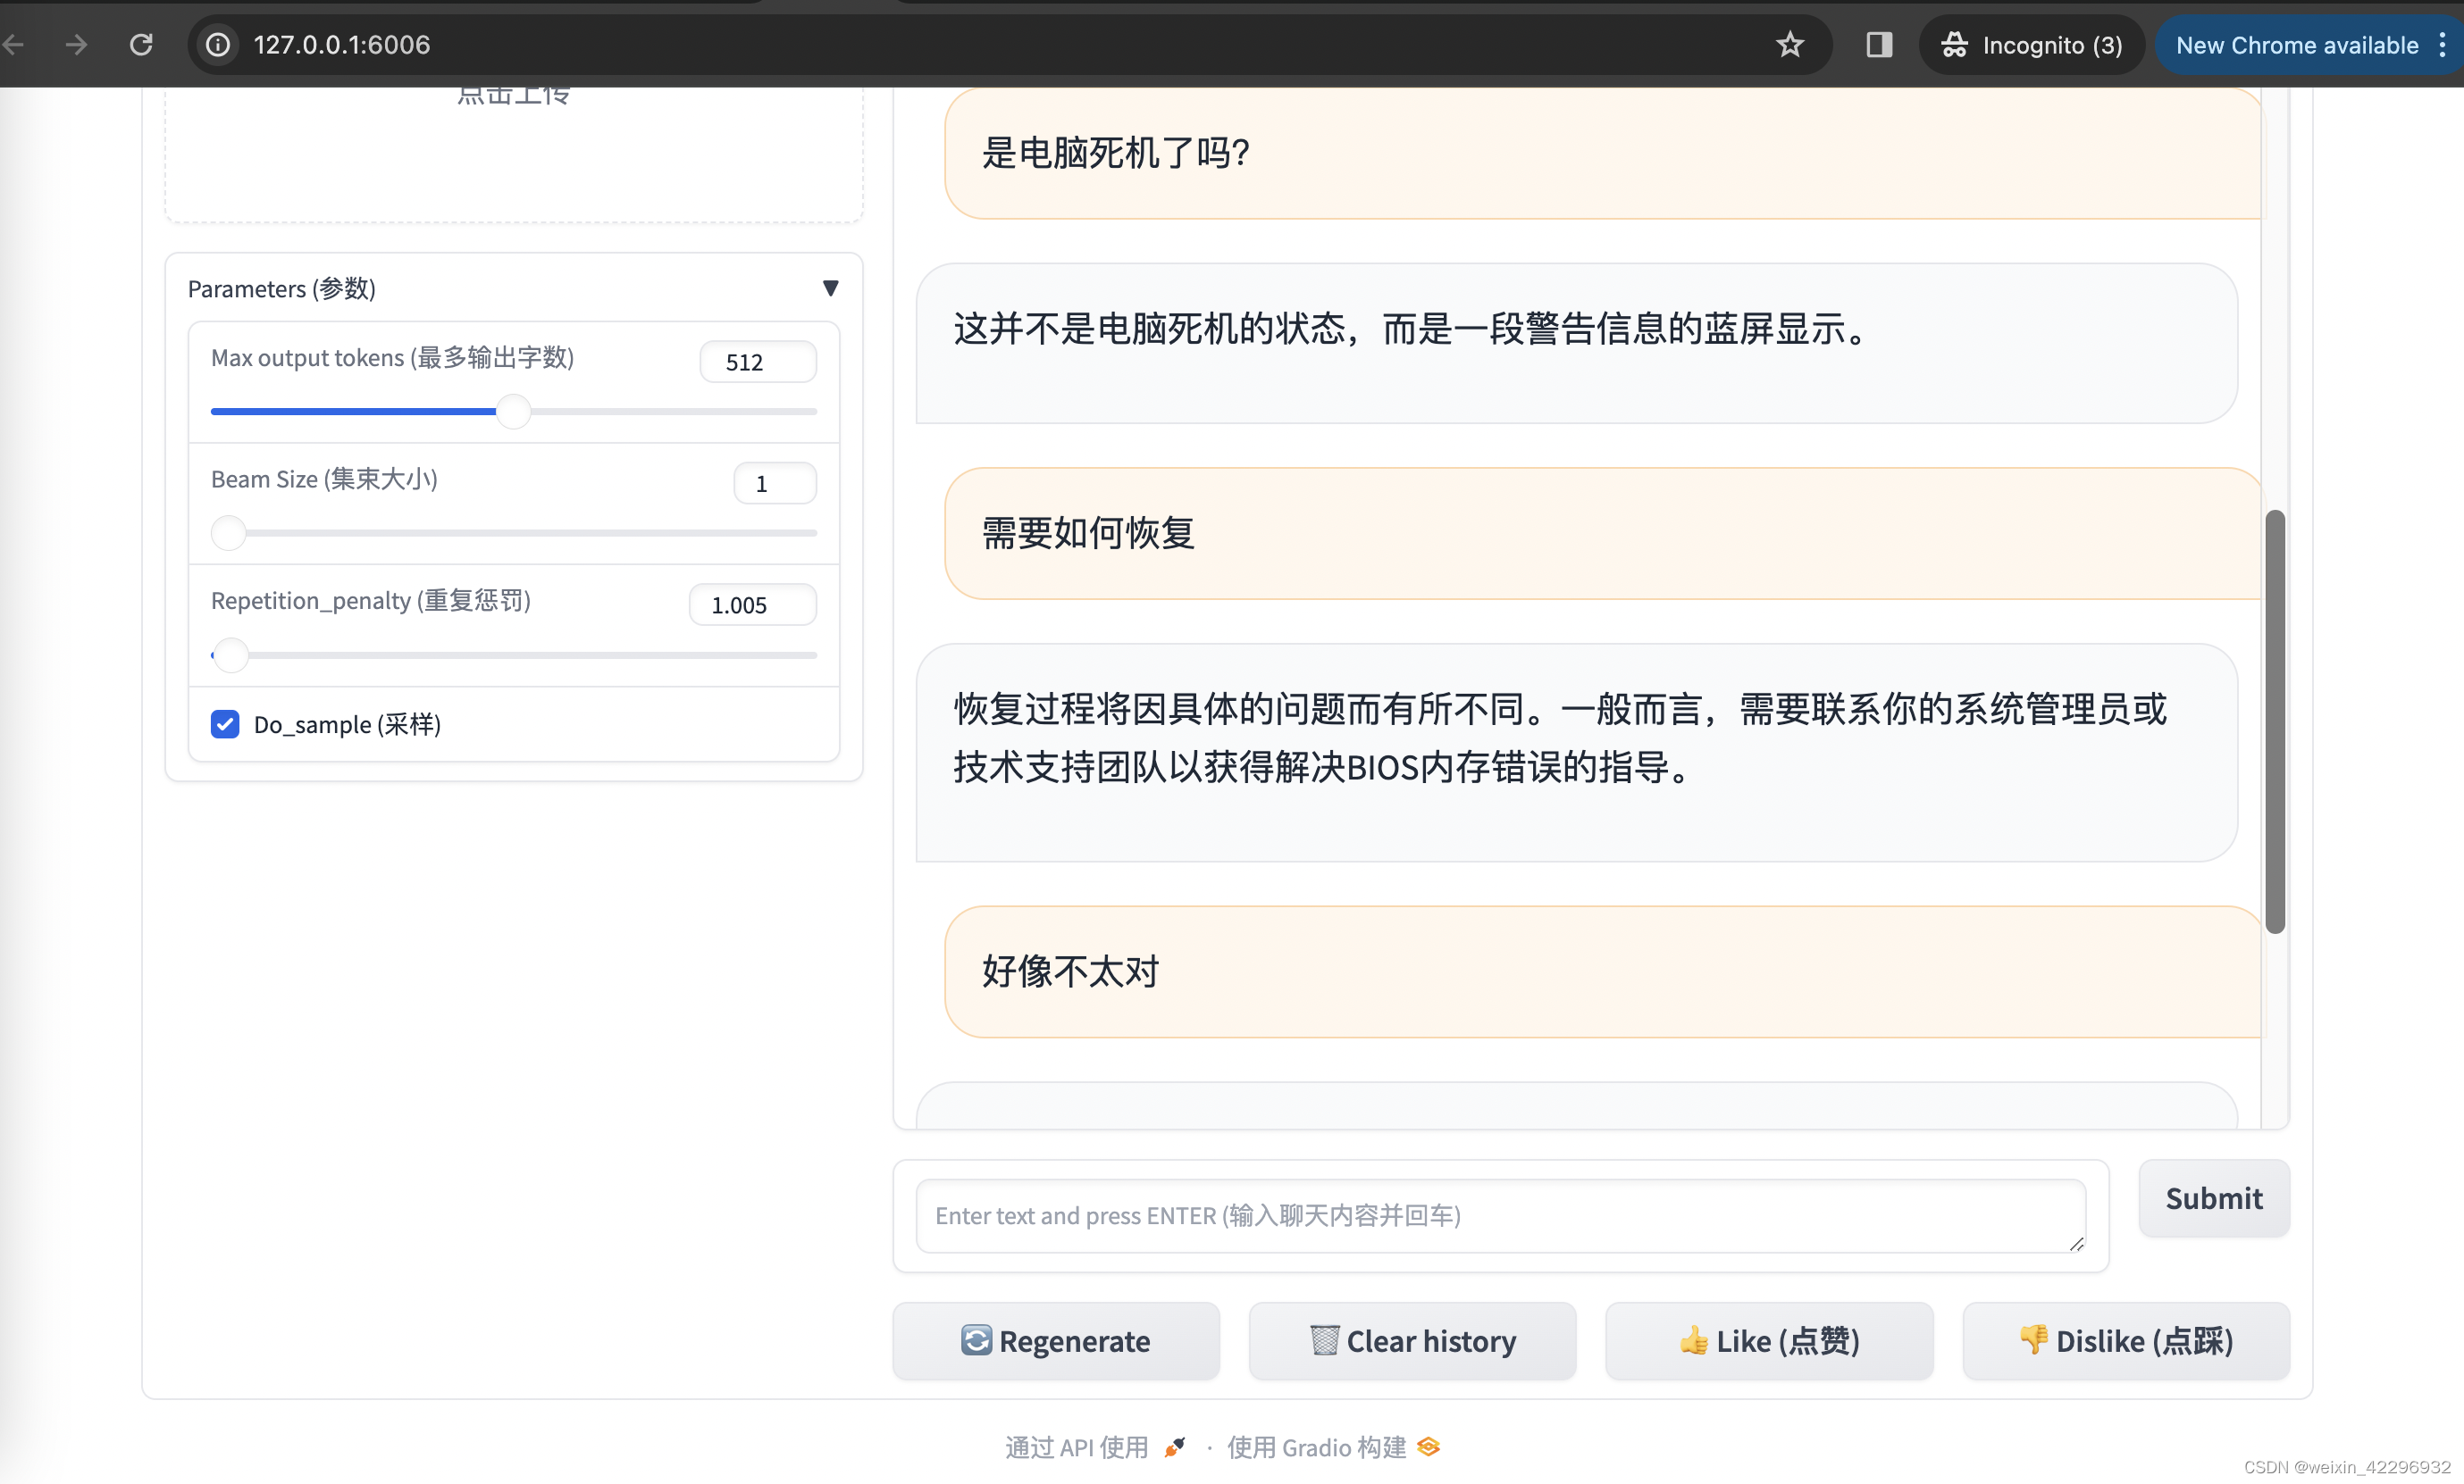Click the Max output tokens slider handle
This screenshot has height=1484, width=2464.
(x=513, y=411)
